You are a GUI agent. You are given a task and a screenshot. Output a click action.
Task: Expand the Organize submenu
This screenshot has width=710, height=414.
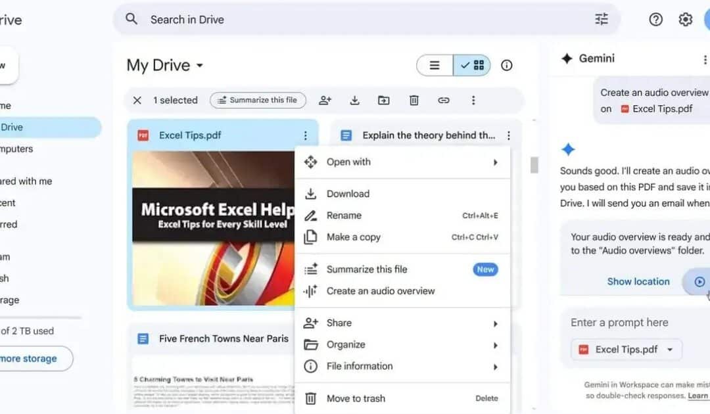[496, 345]
